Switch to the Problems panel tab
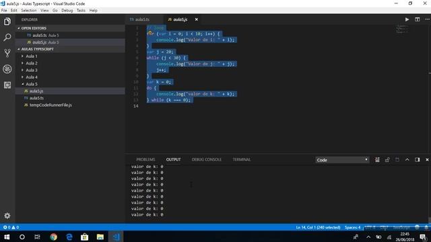Screen dimensions: 431x242 [145, 160]
